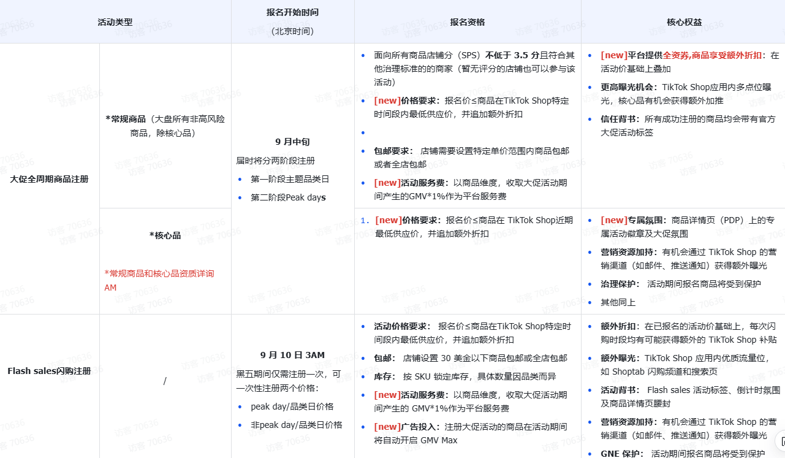
Task: Select the 报名资格 column header
Action: [x=467, y=22]
